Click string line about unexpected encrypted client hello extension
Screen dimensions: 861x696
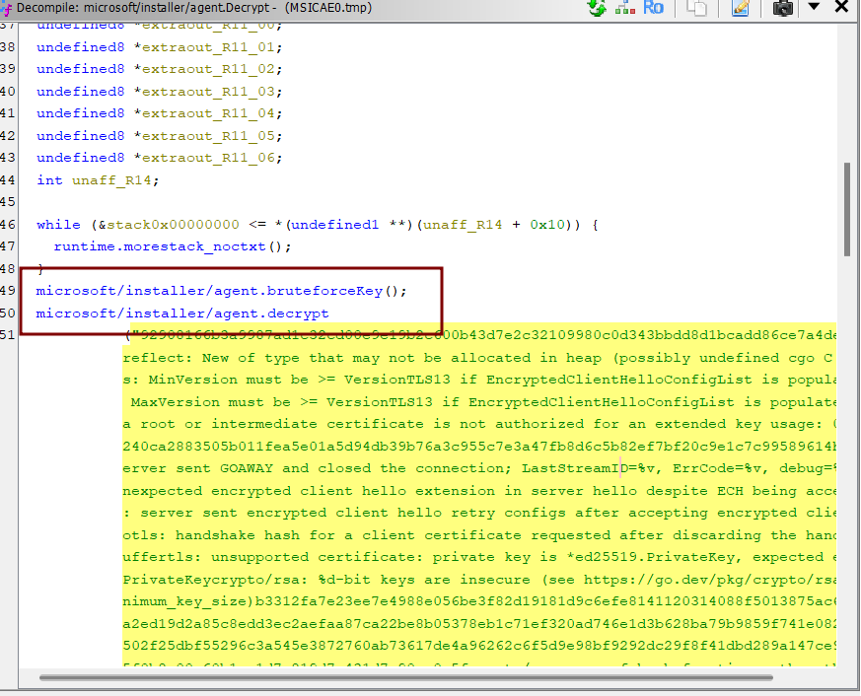coord(479,491)
